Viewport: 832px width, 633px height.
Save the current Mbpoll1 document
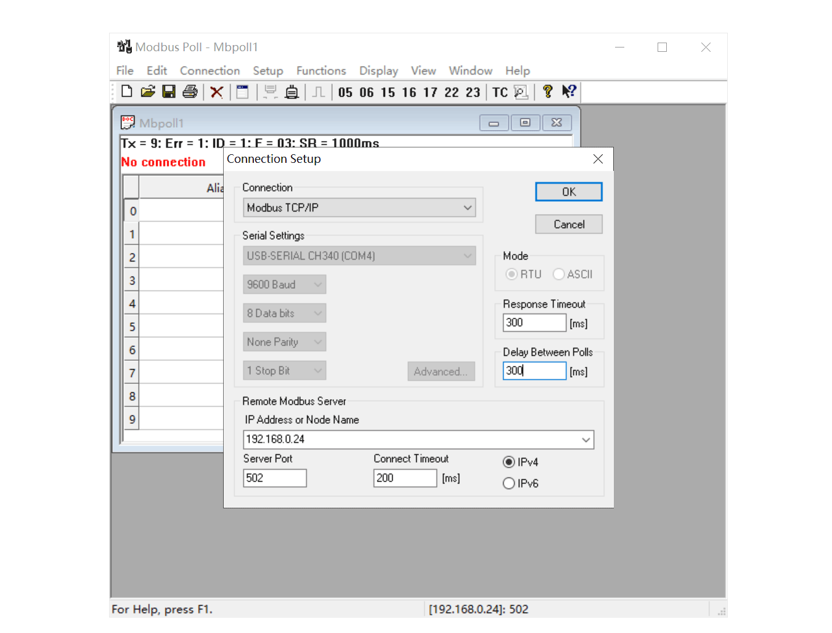tap(169, 91)
